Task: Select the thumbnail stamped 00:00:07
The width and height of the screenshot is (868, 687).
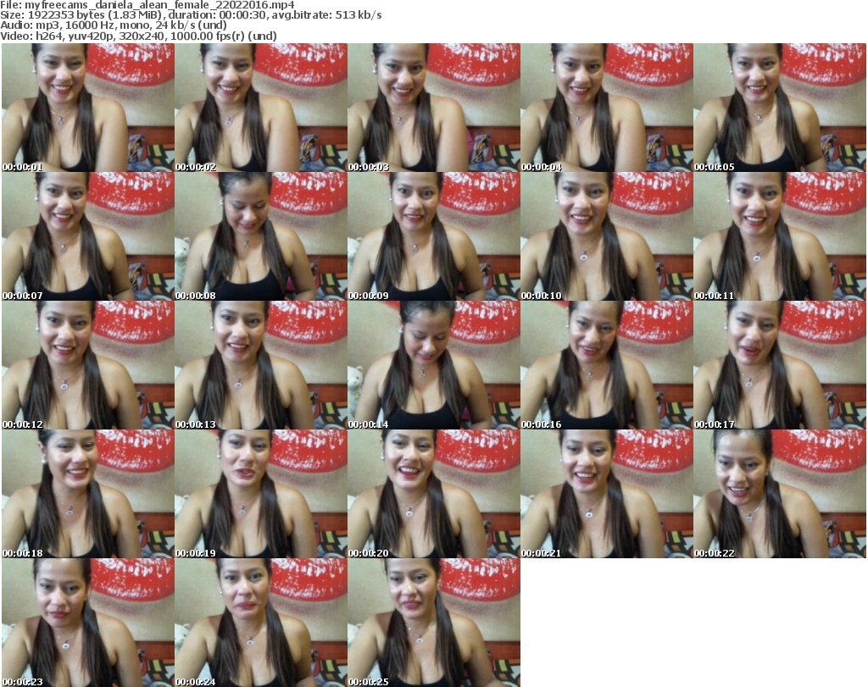Action: coord(88,236)
